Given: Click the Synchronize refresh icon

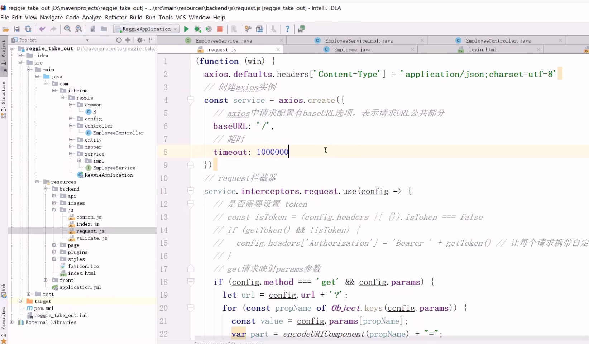Looking at the screenshot, I should (28, 29).
